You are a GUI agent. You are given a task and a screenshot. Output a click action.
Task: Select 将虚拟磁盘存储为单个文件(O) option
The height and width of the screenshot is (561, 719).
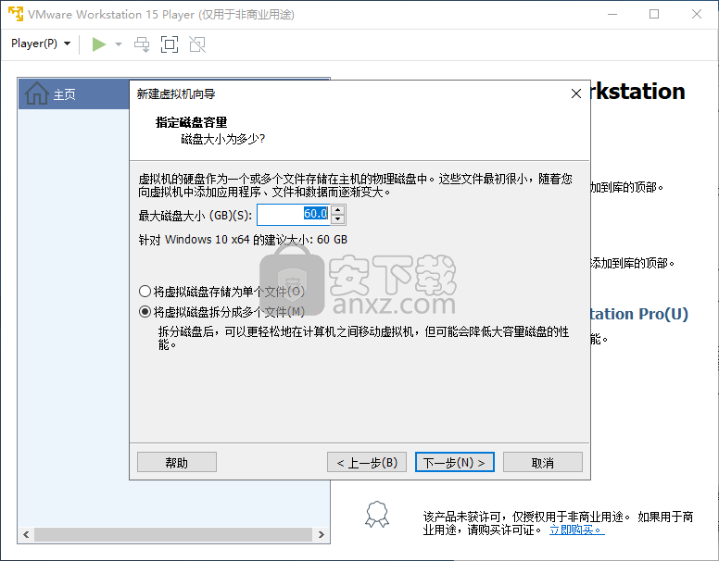point(221,291)
